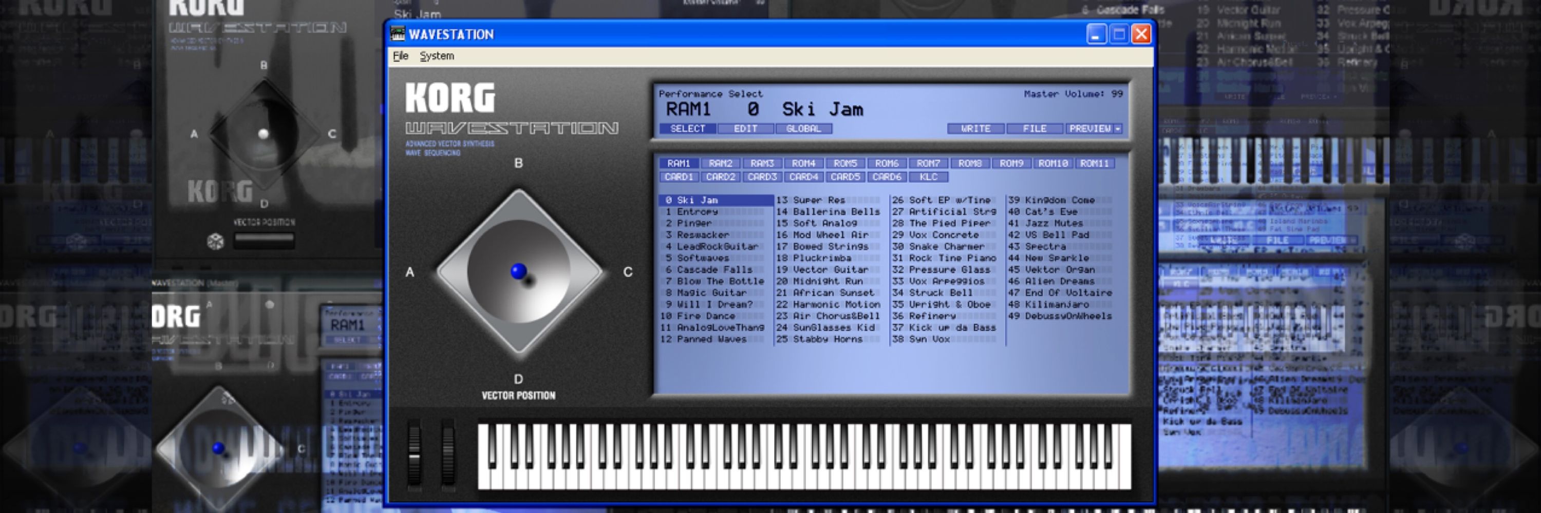1541x513 pixels.
Task: Choose the ROM10 bank
Action: click(1053, 163)
